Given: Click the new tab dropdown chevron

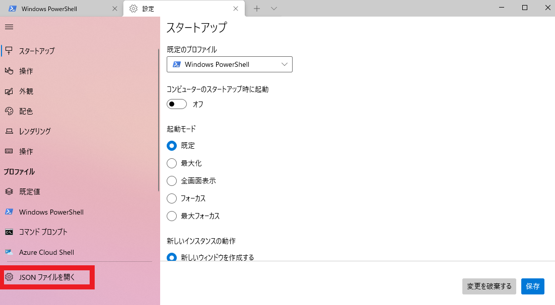Looking at the screenshot, I should tap(273, 9).
